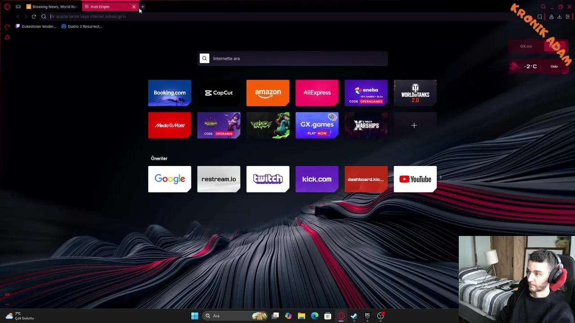Add a new speed dial site
This screenshot has width=575, height=323.
[x=415, y=125]
